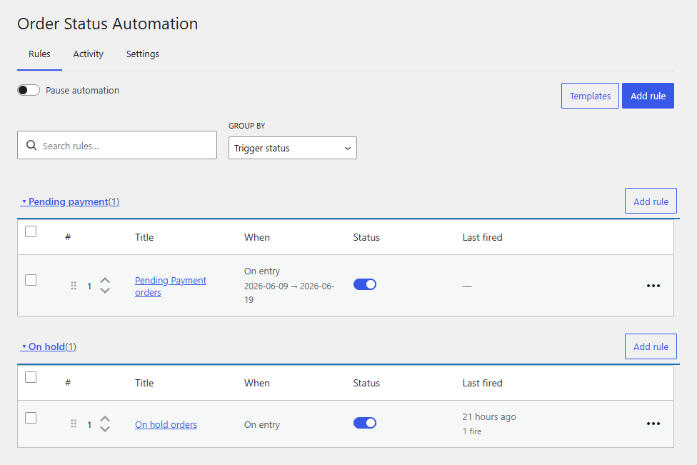Image resolution: width=697 pixels, height=465 pixels.
Task: Move On hold orders rule up
Action: [105, 419]
